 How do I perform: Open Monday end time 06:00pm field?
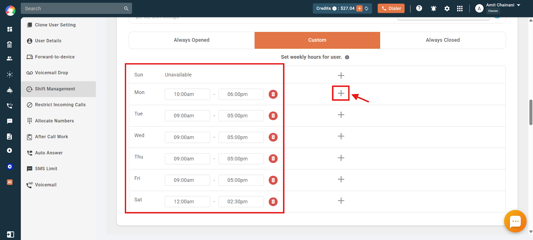(x=241, y=94)
